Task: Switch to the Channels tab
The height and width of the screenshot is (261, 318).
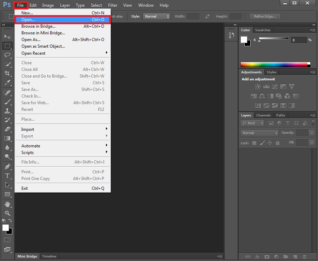Action: (x=264, y=115)
